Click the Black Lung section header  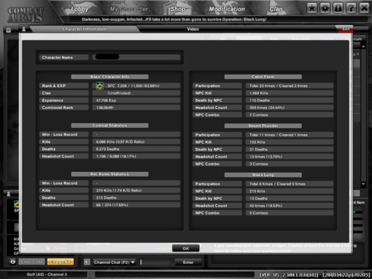pos(263,175)
